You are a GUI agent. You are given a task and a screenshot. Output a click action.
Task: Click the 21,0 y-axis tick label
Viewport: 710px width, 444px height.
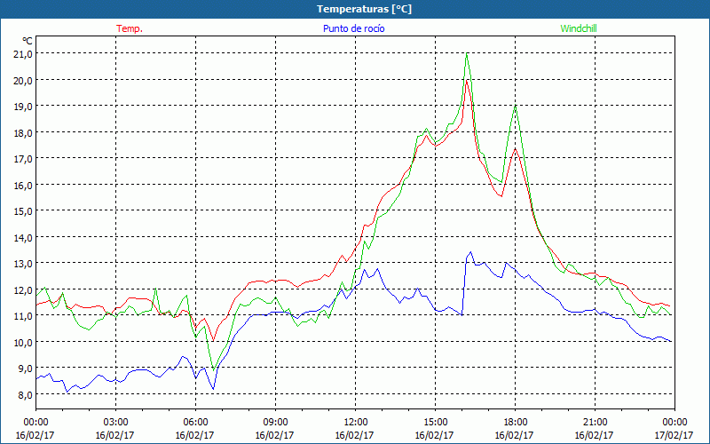coord(22,53)
